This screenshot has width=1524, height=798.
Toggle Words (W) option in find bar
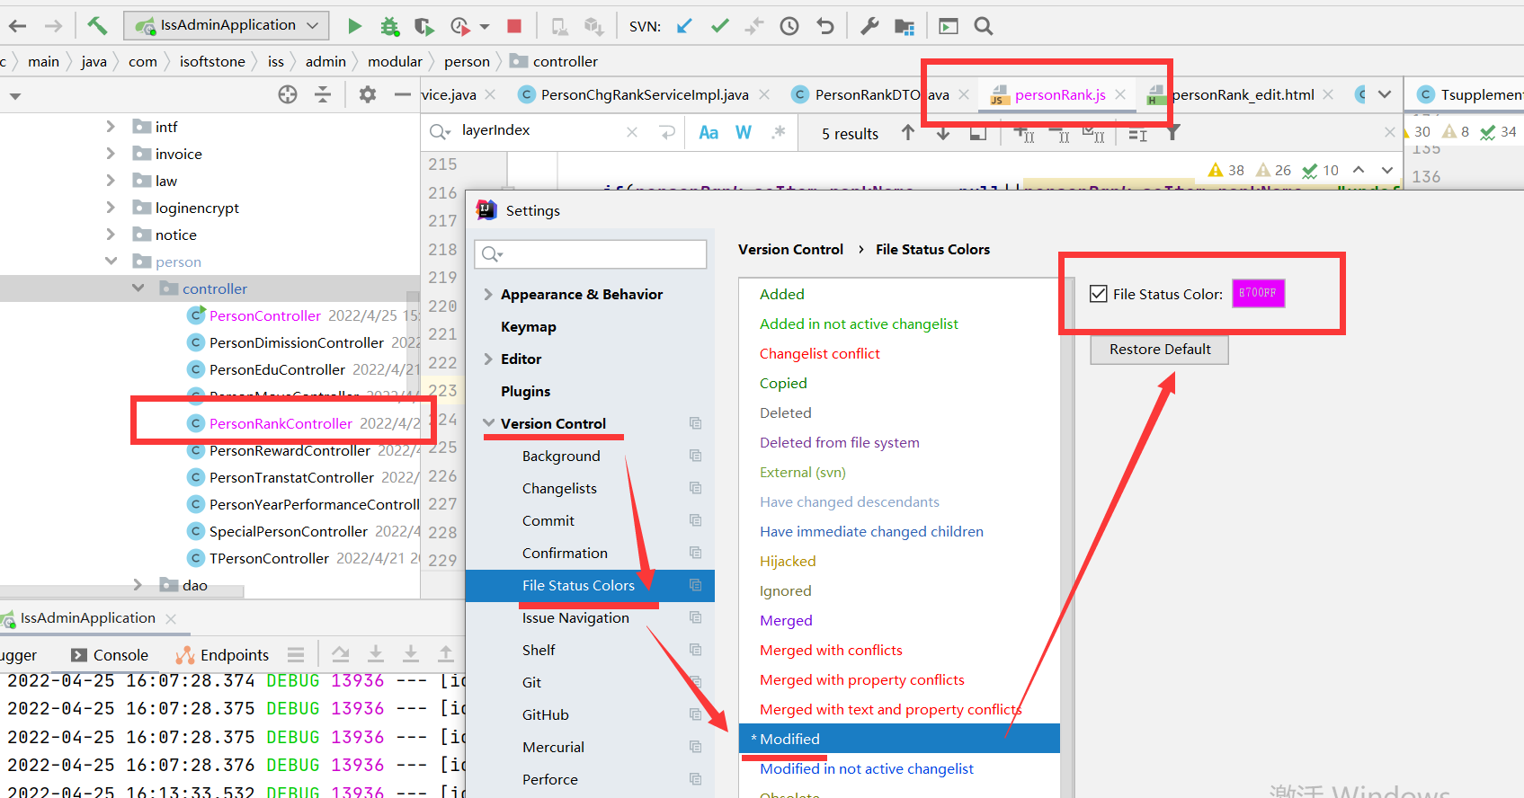coord(744,133)
